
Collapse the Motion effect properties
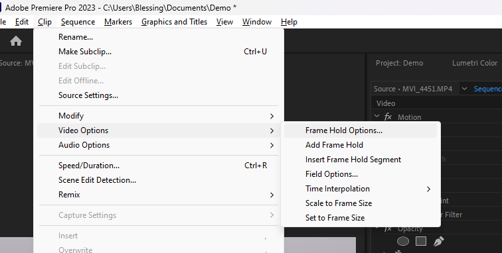(377, 117)
